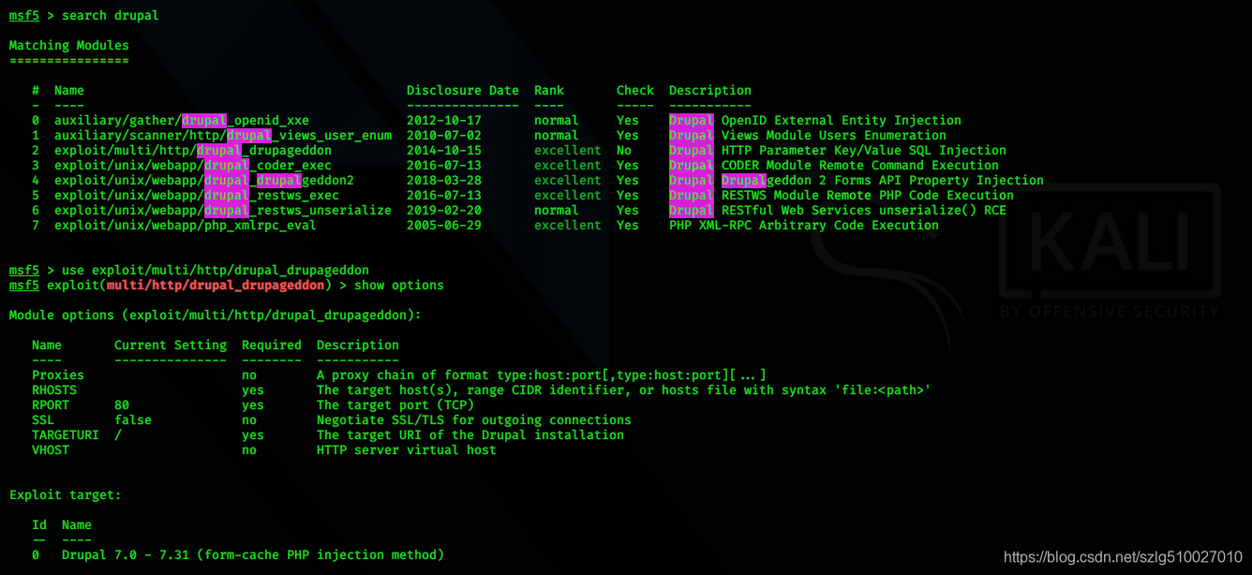The height and width of the screenshot is (575, 1252).
Task: Click module exploit/unix/webapp/drupal_restws_exec
Action: (197, 196)
